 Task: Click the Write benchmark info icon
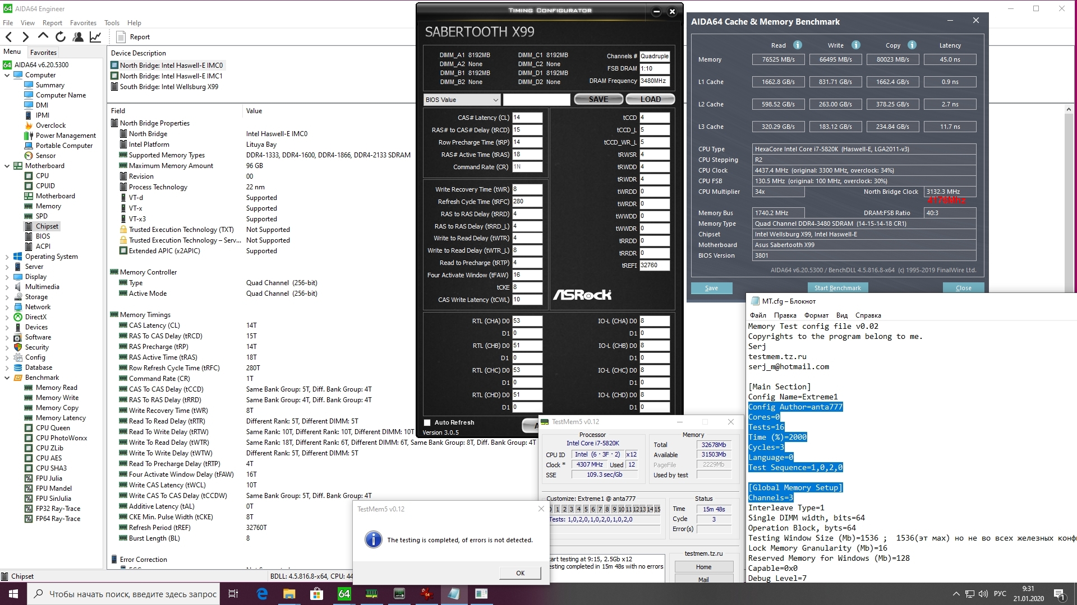point(855,45)
